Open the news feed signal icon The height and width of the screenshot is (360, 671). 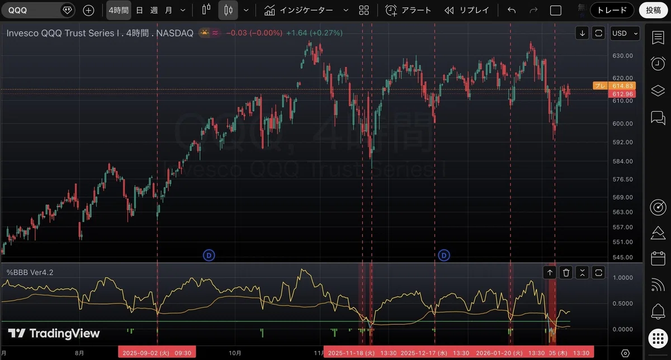click(658, 285)
